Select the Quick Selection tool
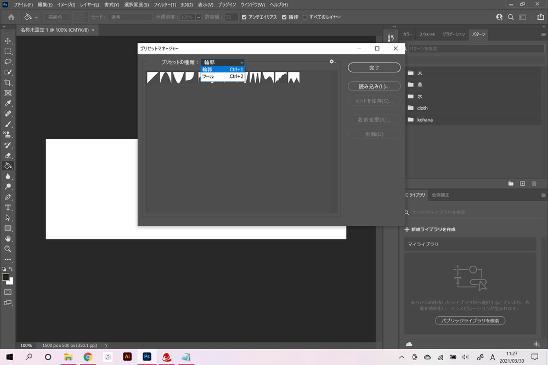The height and width of the screenshot is (365, 548). (x=8, y=72)
